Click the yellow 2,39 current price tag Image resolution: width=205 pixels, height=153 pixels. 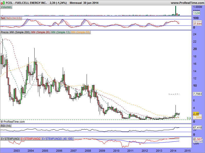pos(196,114)
